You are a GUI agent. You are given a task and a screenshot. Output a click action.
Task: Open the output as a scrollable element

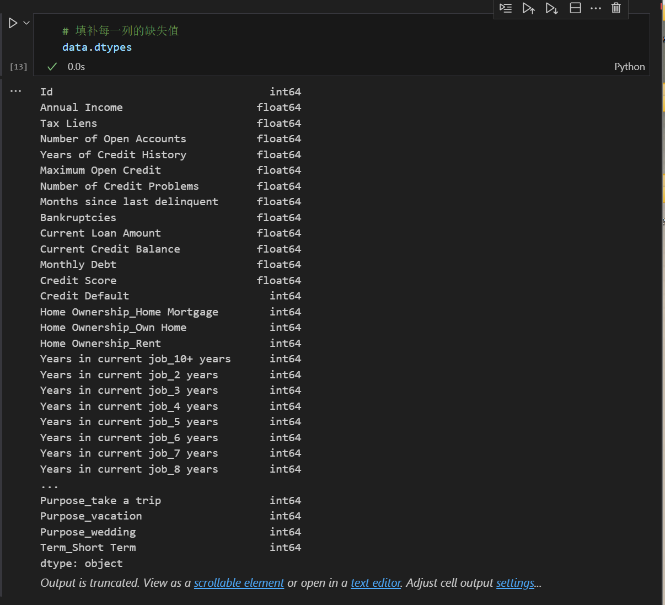(x=239, y=582)
